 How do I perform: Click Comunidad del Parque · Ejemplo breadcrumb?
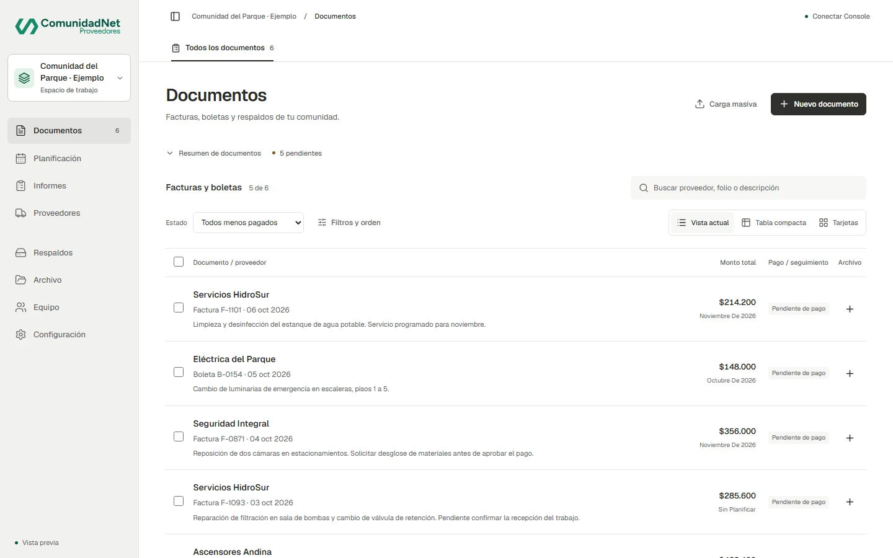point(244,16)
